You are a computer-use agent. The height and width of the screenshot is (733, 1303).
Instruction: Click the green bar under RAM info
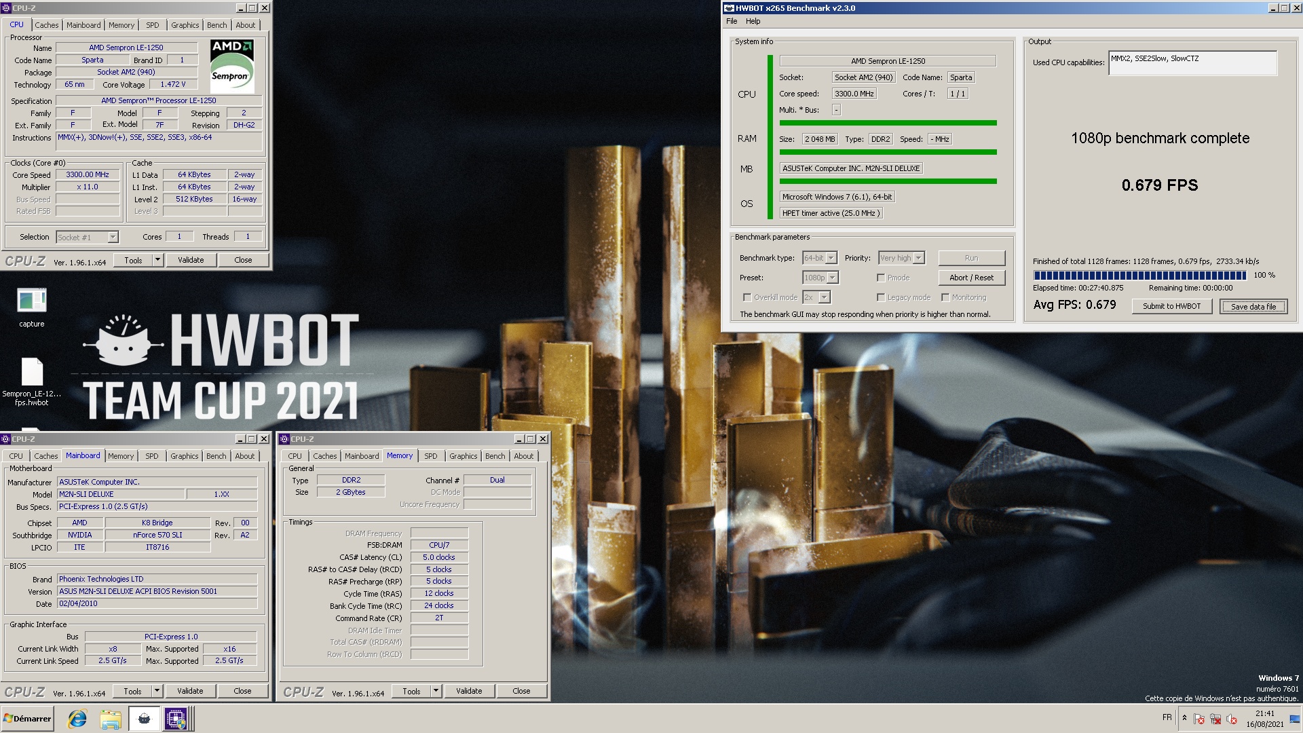pos(888,152)
